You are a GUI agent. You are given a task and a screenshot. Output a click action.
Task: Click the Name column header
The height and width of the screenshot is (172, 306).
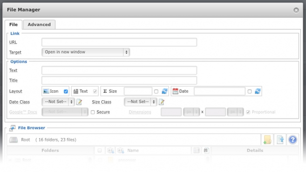[x=133, y=151]
